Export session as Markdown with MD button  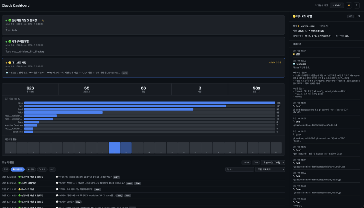(350, 16)
